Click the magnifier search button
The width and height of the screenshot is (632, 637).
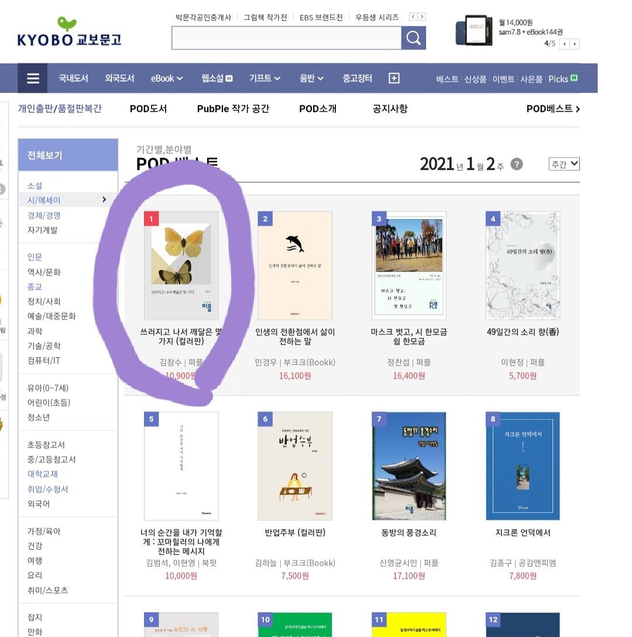coord(413,38)
